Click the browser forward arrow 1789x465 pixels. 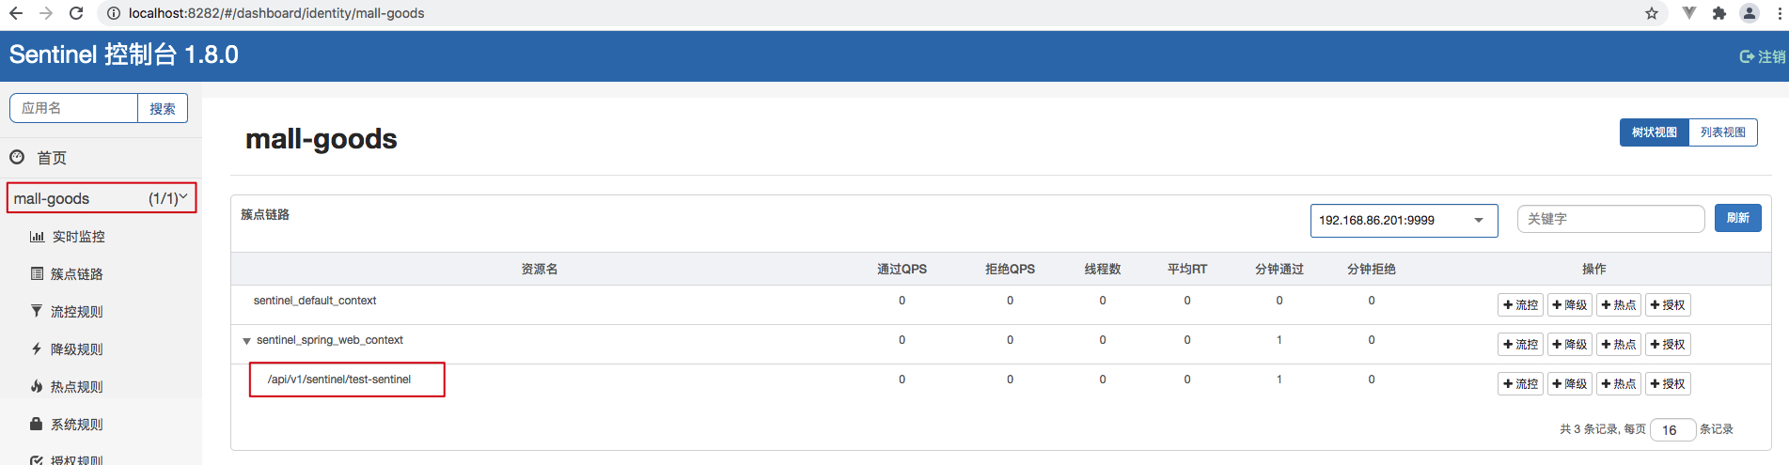[46, 13]
